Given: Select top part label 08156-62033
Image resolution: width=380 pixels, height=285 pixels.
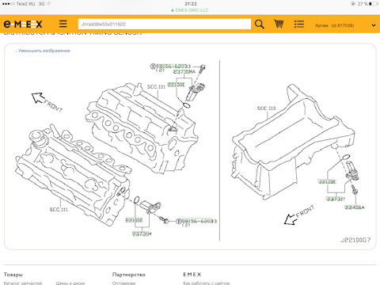Looking at the screenshot, I should pyautogui.click(x=173, y=66).
